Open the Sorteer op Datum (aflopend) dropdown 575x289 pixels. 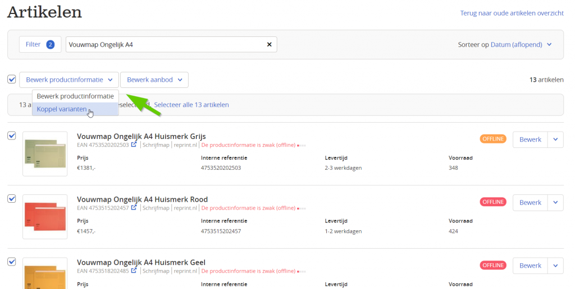pyautogui.click(x=505, y=45)
